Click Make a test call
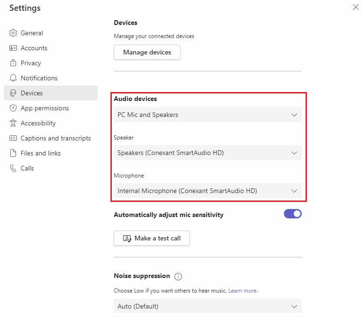The image size is (361, 317). coord(152,238)
